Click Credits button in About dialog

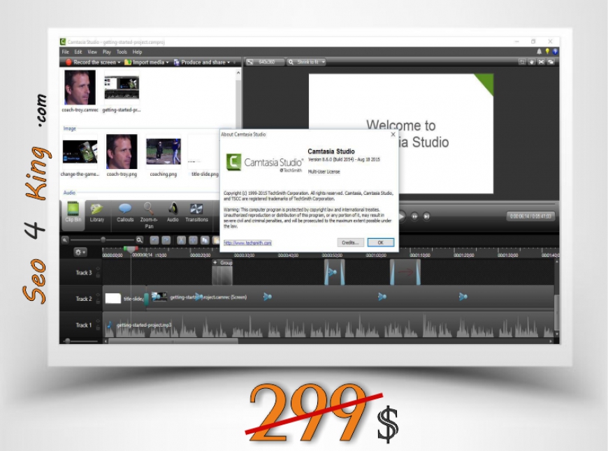click(351, 242)
